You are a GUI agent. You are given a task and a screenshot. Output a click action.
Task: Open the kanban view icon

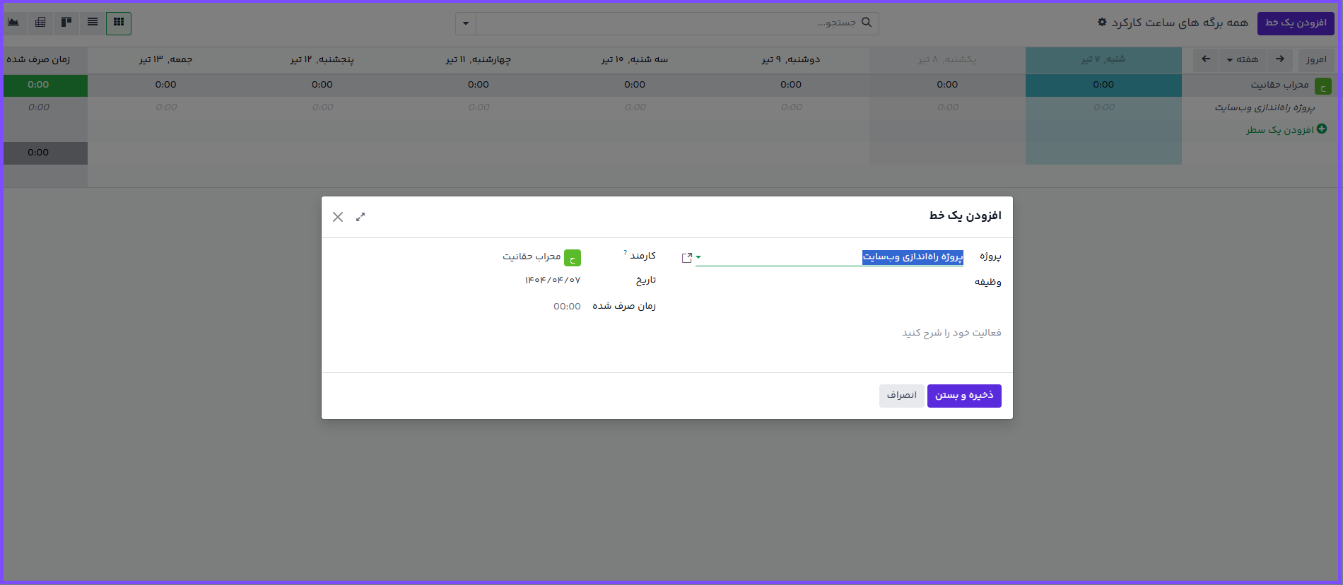coord(66,23)
